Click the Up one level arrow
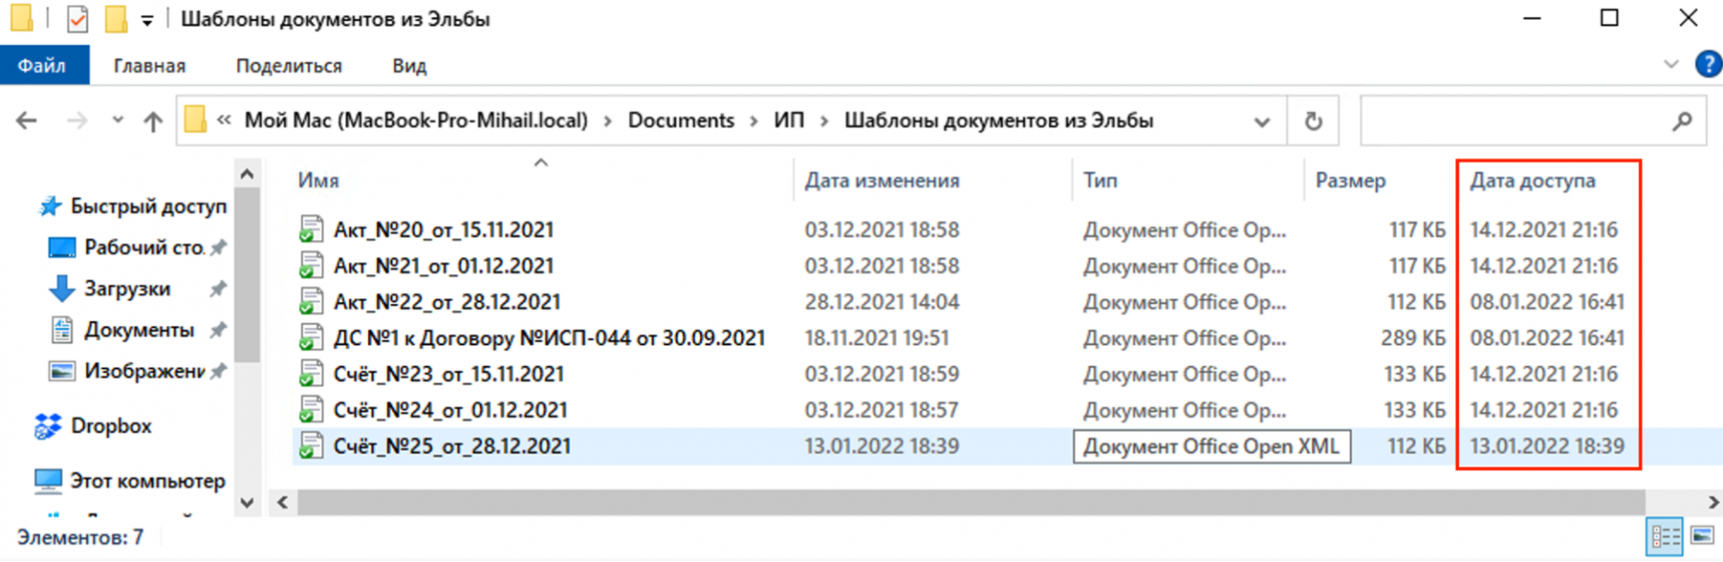The width and height of the screenshot is (1723, 562). click(153, 121)
